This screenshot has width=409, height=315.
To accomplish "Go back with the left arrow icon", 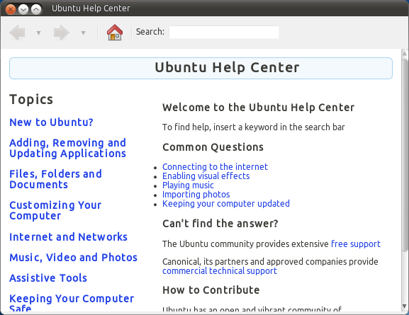I will [17, 33].
